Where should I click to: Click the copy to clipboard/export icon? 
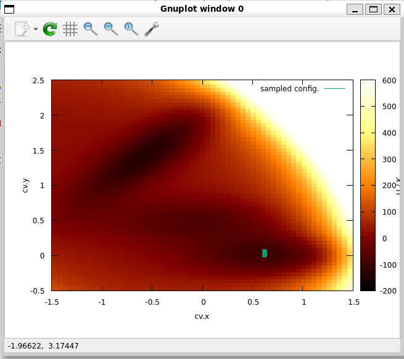tap(22, 28)
